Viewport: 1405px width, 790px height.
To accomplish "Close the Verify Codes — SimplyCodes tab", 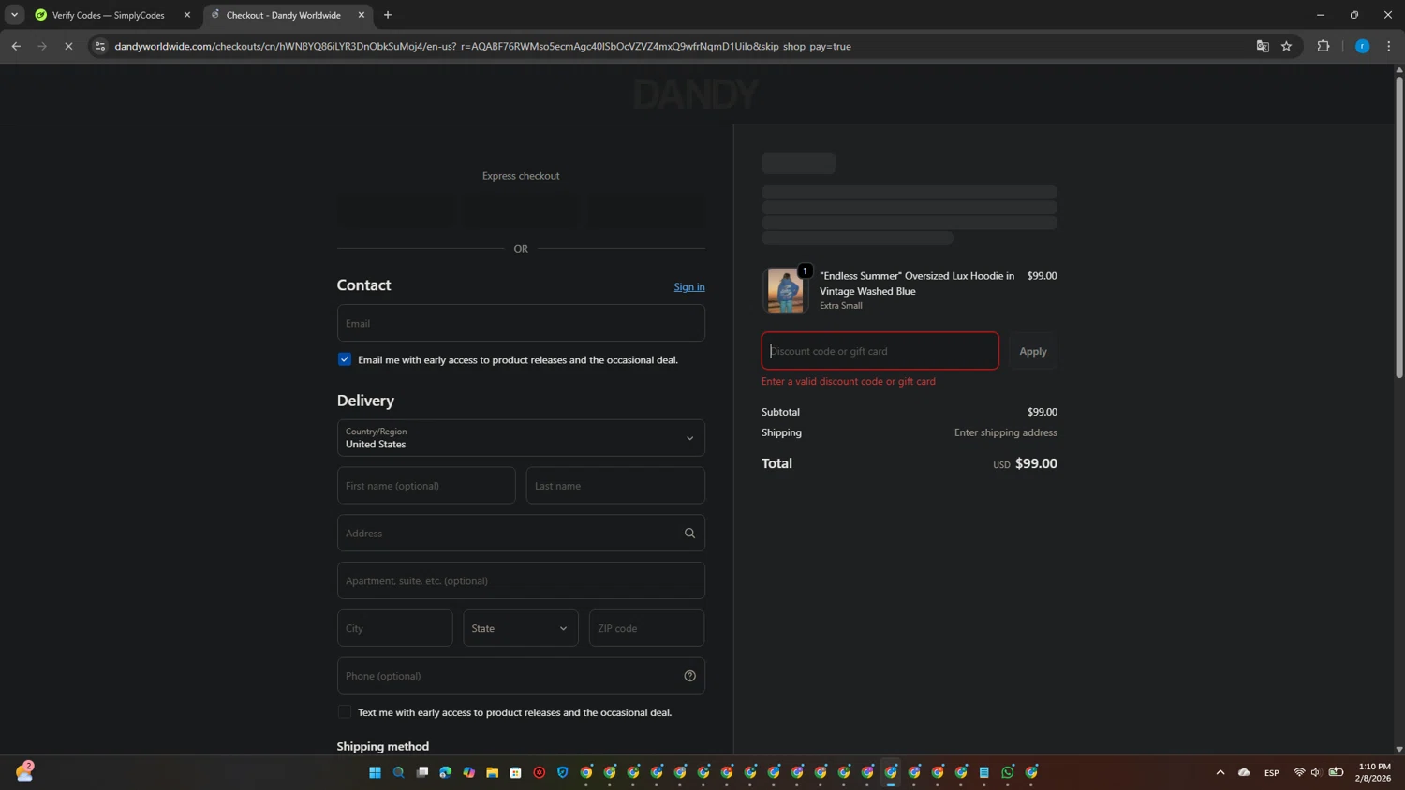I will coord(187,15).
